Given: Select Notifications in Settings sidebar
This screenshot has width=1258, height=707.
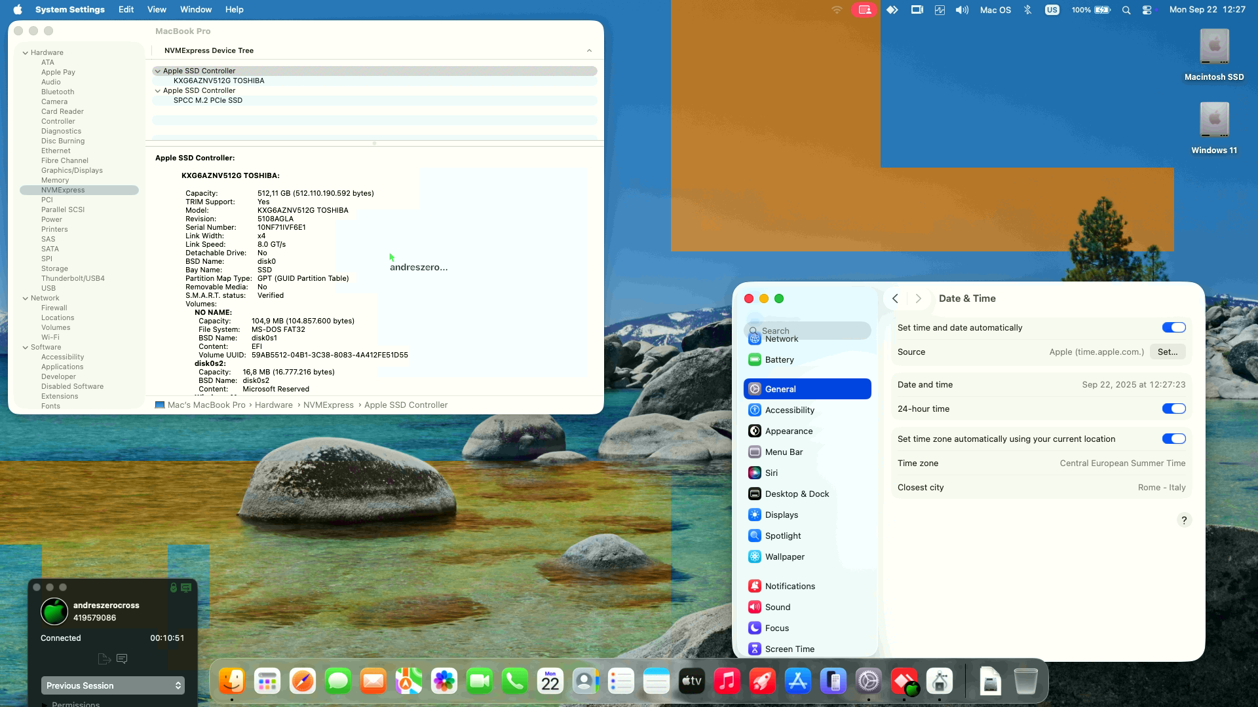Looking at the screenshot, I should pos(807,586).
